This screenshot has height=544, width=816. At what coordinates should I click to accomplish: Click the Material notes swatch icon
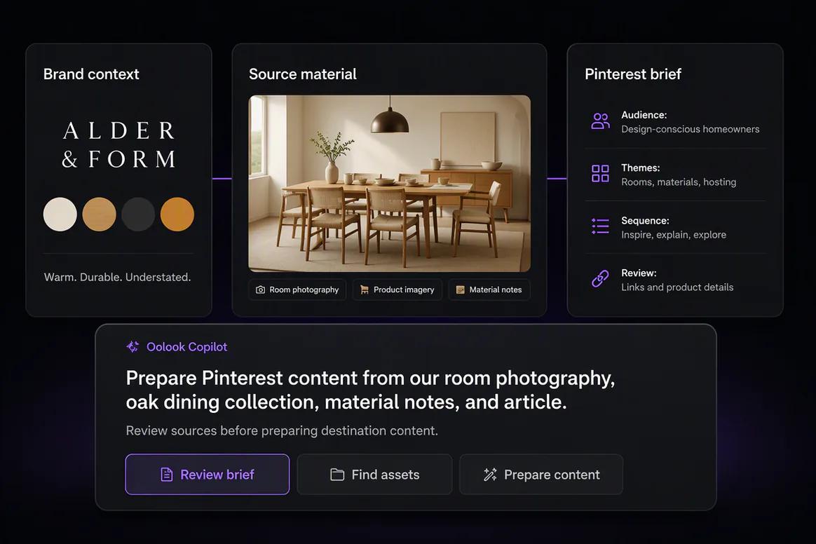point(460,290)
